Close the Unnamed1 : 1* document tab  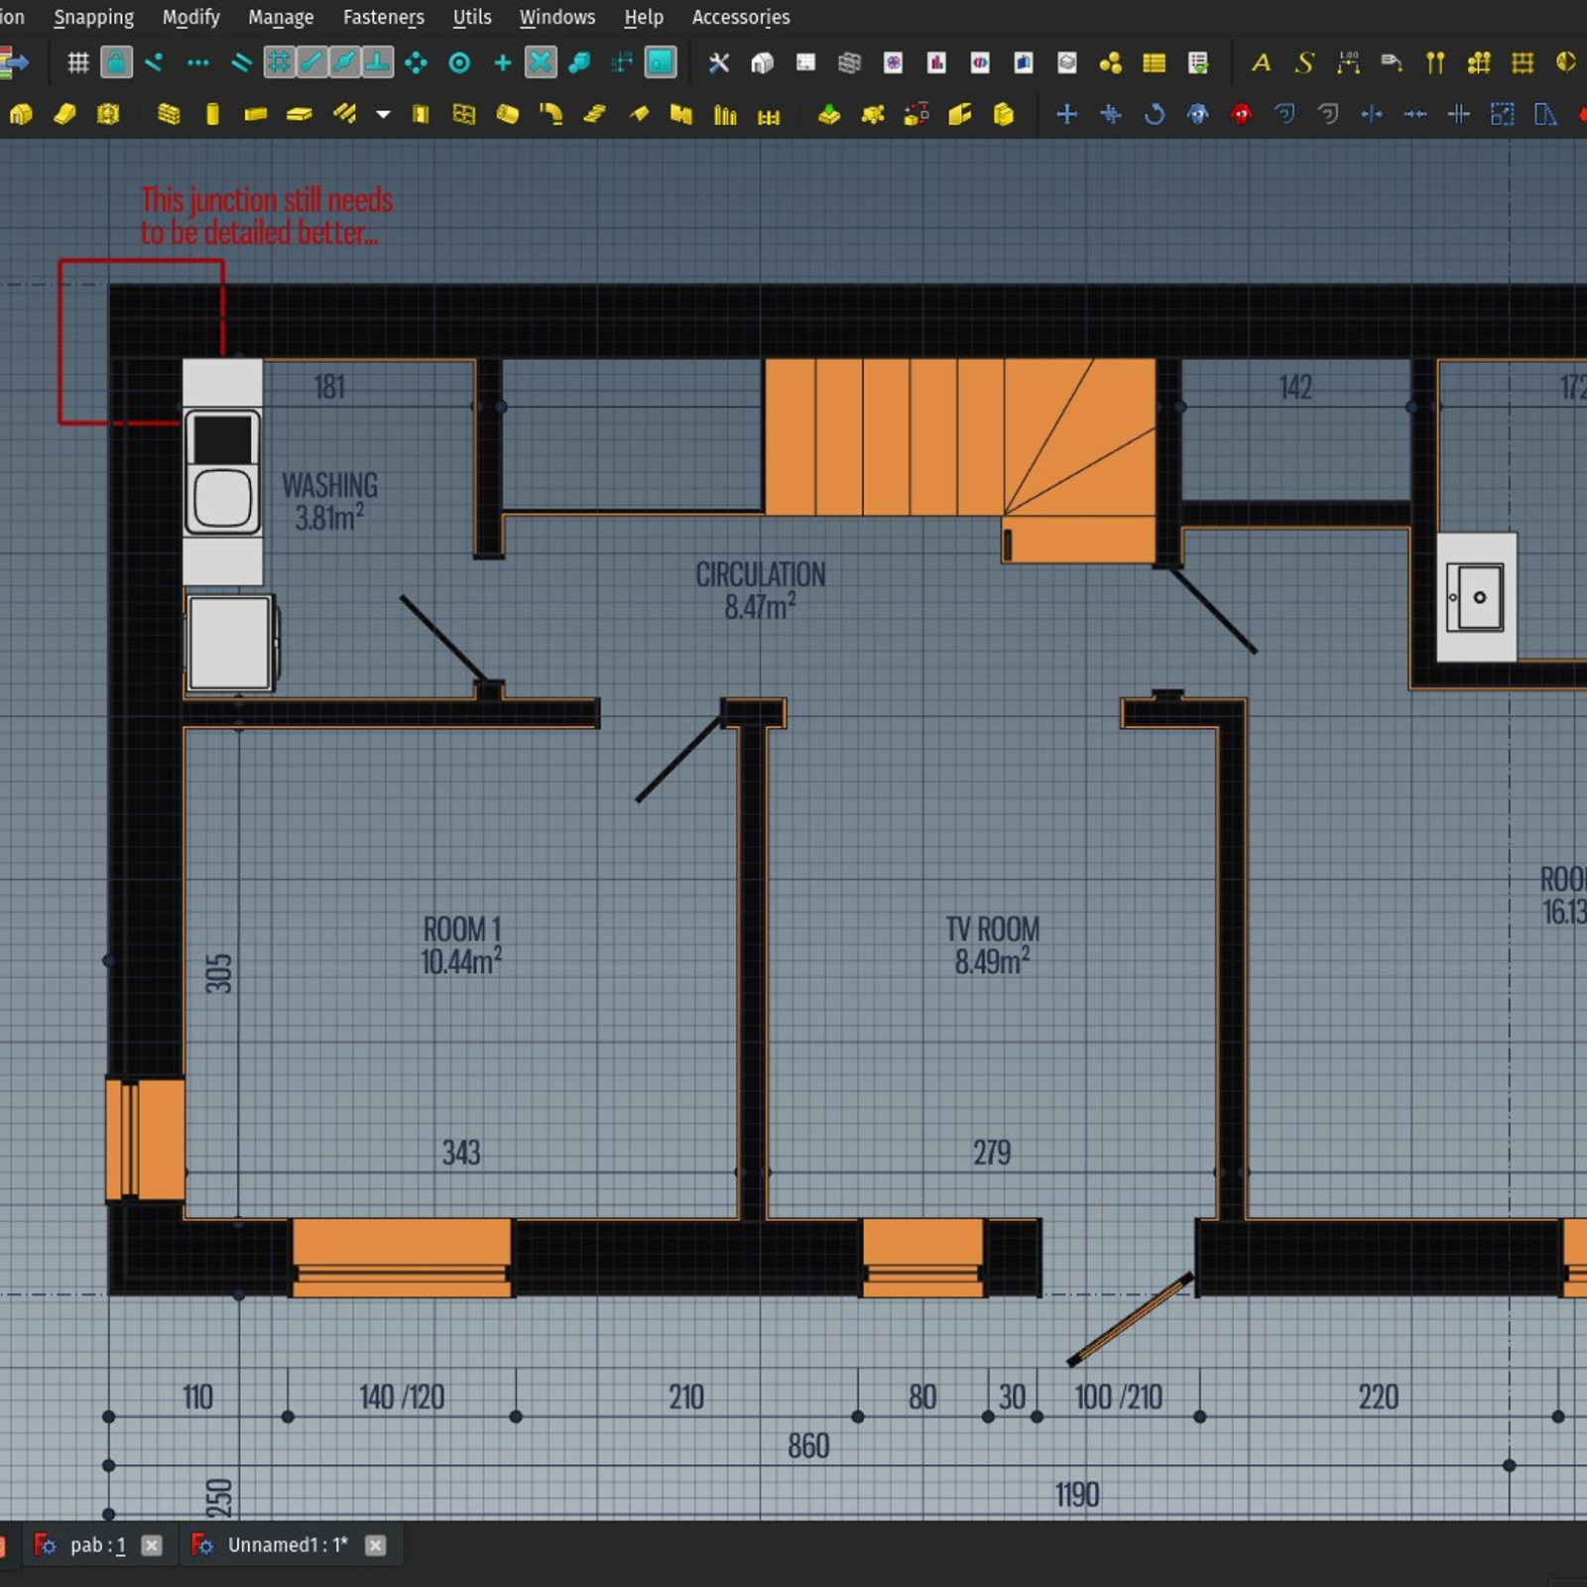pyautogui.click(x=375, y=1545)
